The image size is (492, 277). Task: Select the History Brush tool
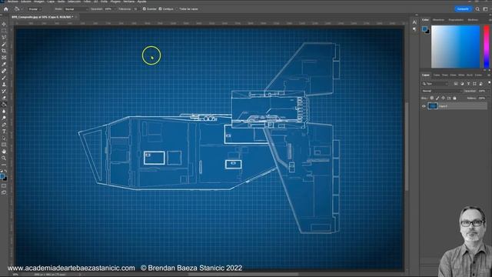click(4, 91)
